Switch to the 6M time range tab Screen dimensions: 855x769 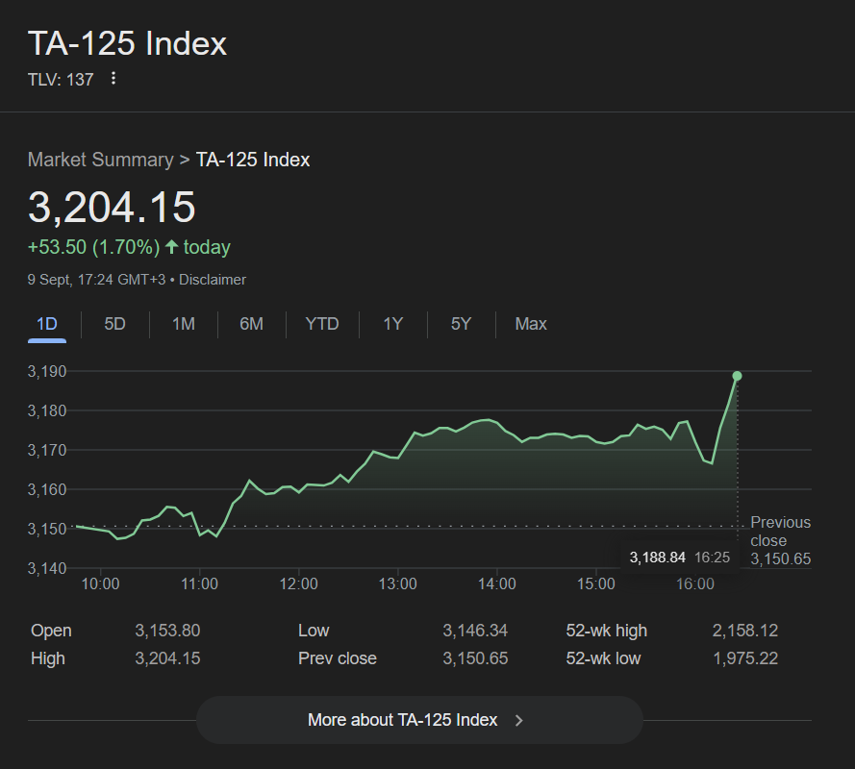[x=251, y=324]
